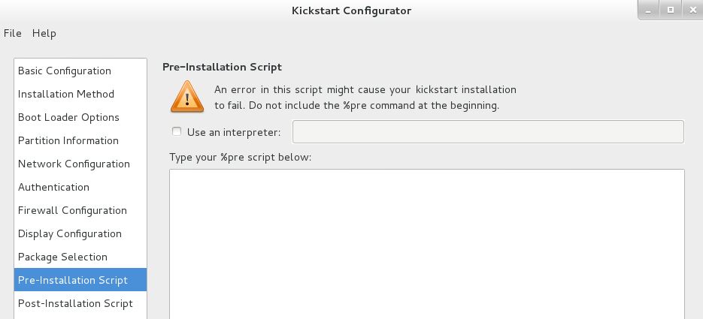Switch to Network Configuration page

[x=80, y=164]
